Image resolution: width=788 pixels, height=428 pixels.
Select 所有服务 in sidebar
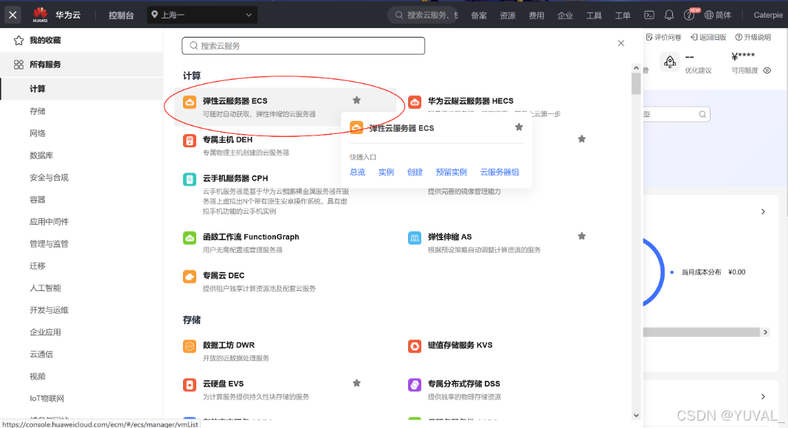pos(81,64)
